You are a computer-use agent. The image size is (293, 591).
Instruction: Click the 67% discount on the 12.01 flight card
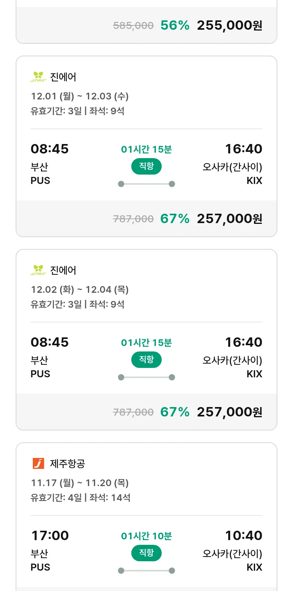pos(175,219)
